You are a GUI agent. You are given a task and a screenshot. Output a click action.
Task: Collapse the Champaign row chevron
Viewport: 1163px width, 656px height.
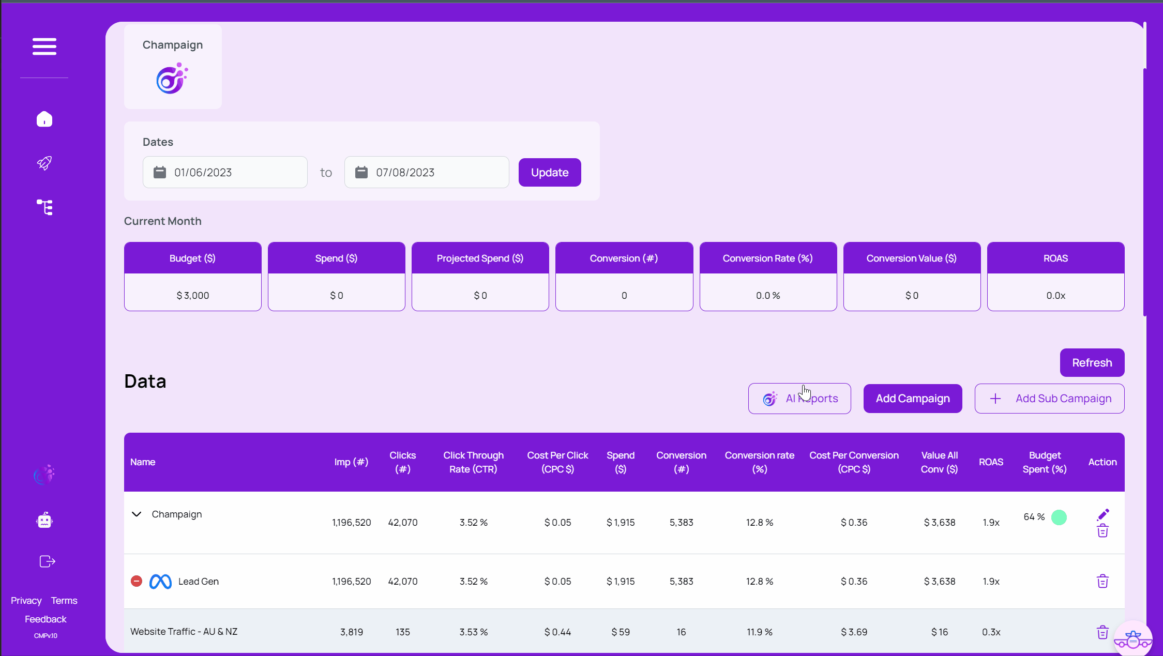coord(136,514)
